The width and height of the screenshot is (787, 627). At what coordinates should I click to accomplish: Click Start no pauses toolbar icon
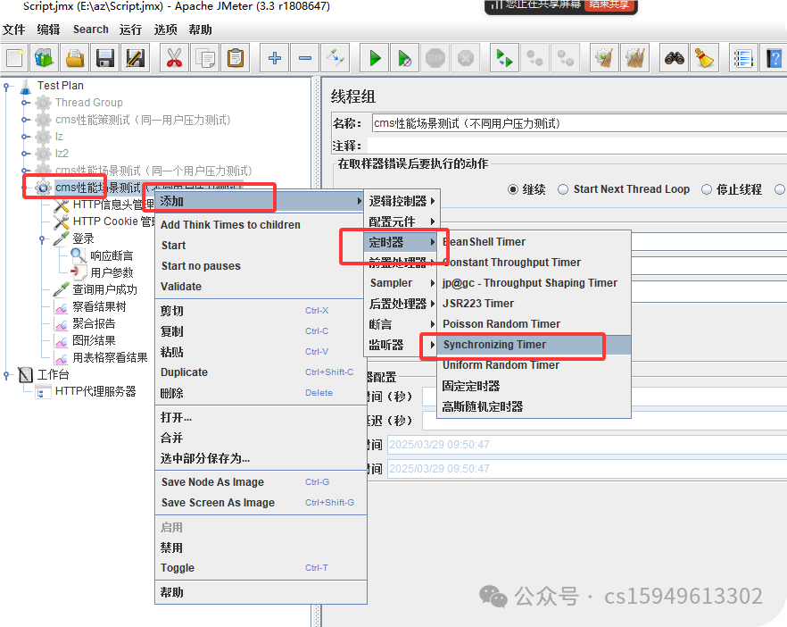coord(404,58)
